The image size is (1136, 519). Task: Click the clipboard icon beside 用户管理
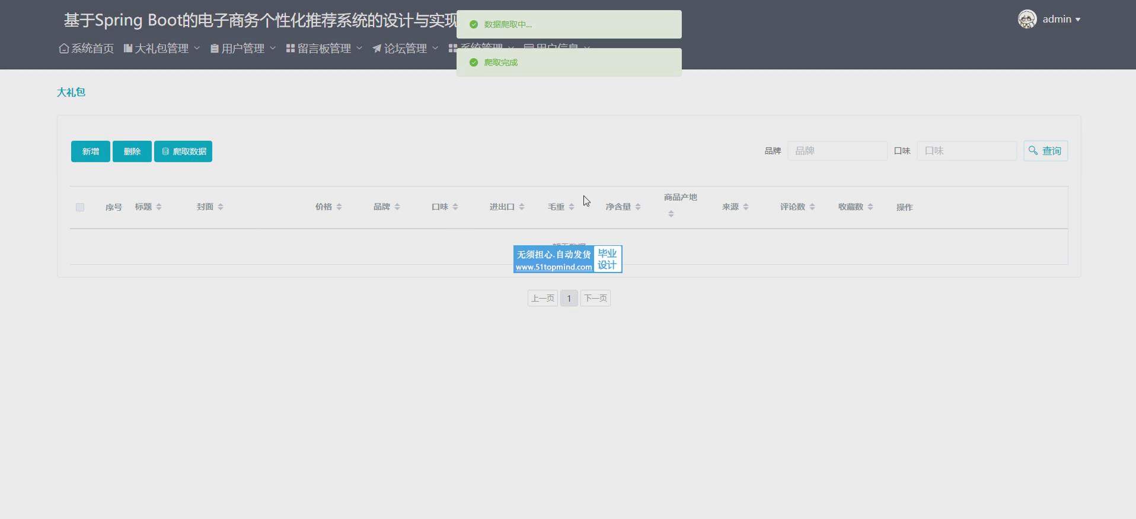tap(215, 49)
